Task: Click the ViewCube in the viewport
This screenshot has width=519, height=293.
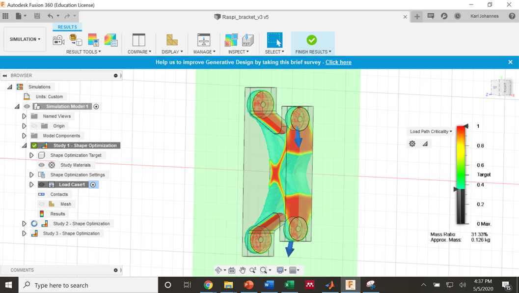Action: pos(501,88)
